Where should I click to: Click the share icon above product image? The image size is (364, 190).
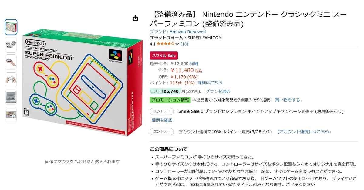pyautogui.click(x=136, y=18)
